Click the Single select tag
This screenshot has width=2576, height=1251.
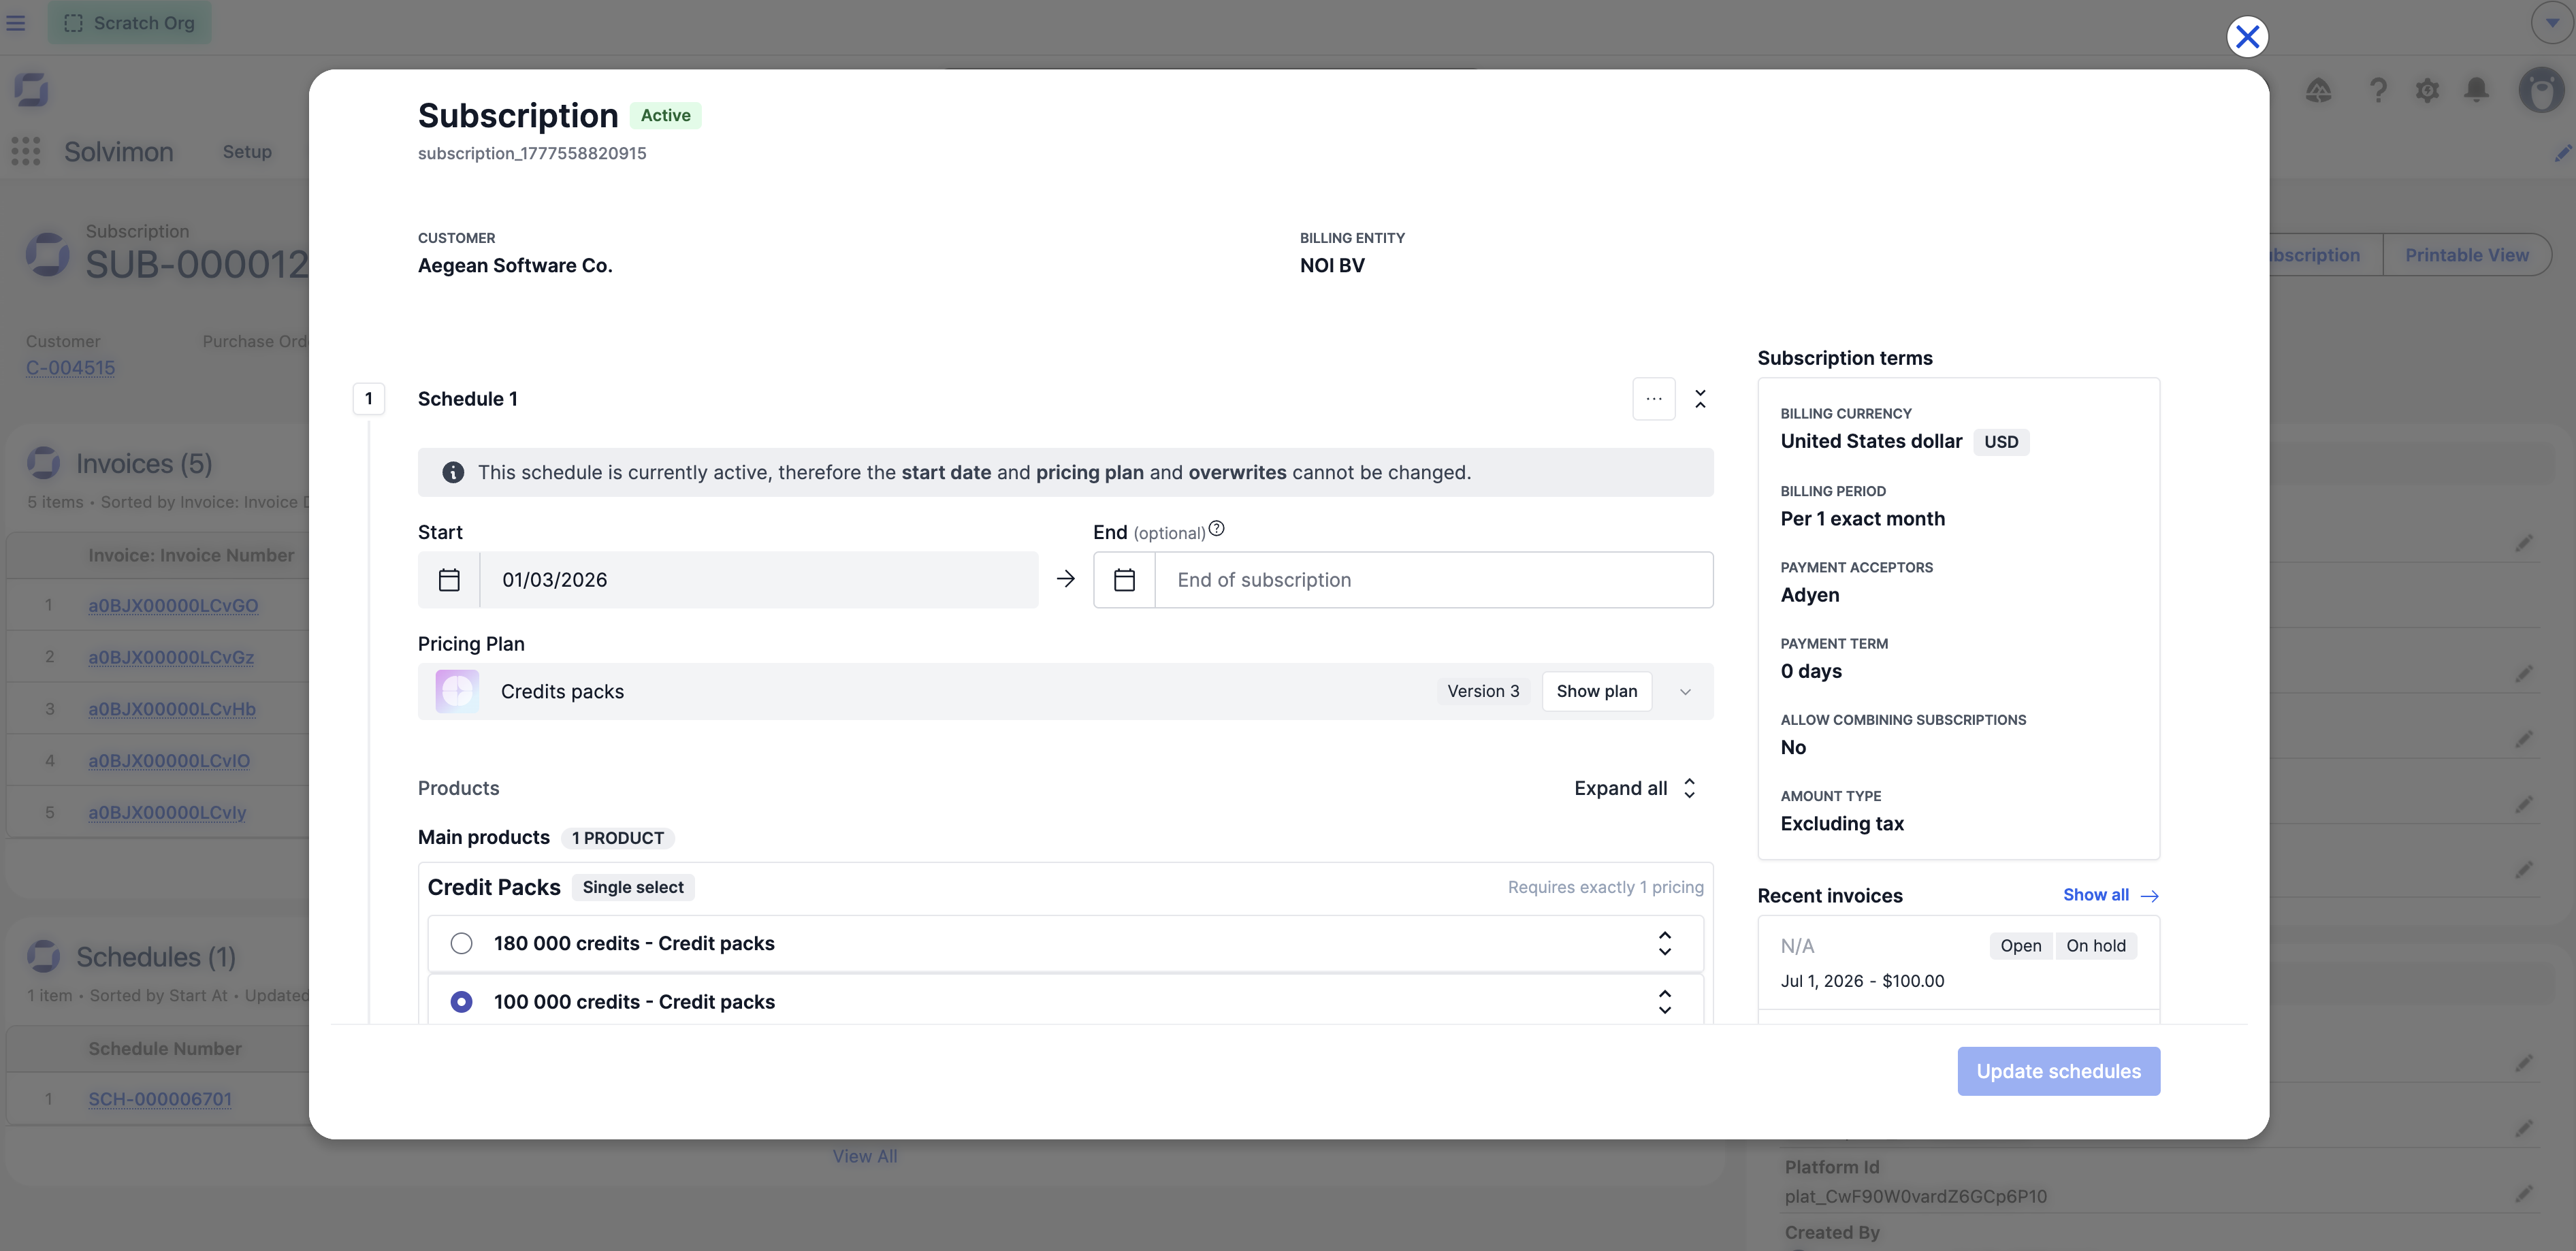coord(633,887)
